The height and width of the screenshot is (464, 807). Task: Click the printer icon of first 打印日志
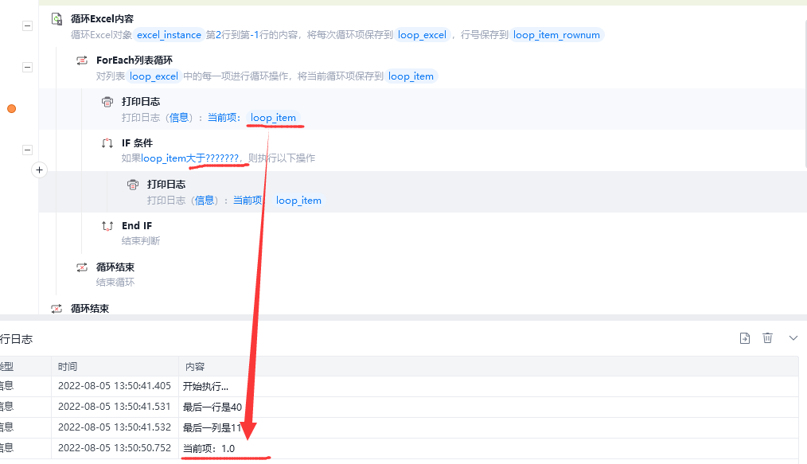(x=107, y=102)
